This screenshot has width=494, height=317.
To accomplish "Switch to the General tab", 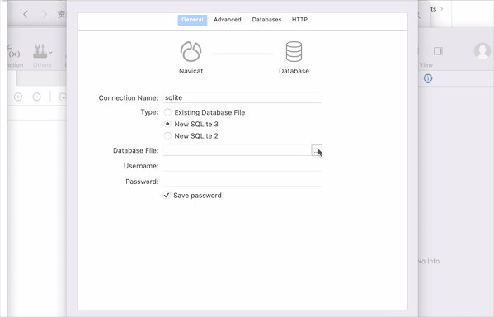I will coord(192,20).
